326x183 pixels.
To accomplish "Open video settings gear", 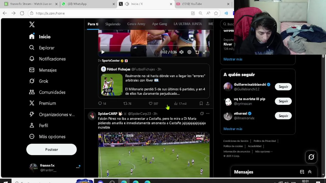I will [189, 52].
